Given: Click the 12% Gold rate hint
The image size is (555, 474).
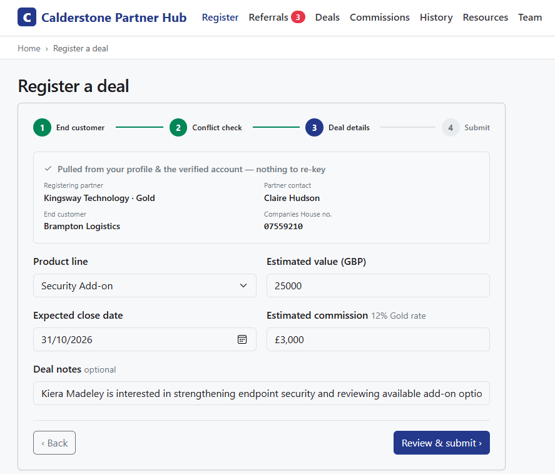Looking at the screenshot, I should (x=399, y=316).
